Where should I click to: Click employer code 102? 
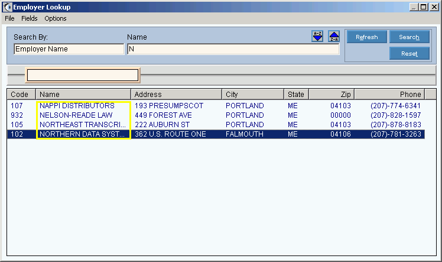(x=17, y=134)
